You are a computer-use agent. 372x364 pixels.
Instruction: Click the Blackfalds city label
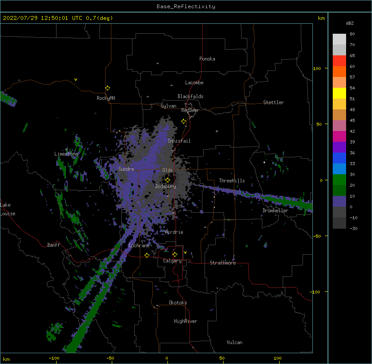[x=190, y=96]
